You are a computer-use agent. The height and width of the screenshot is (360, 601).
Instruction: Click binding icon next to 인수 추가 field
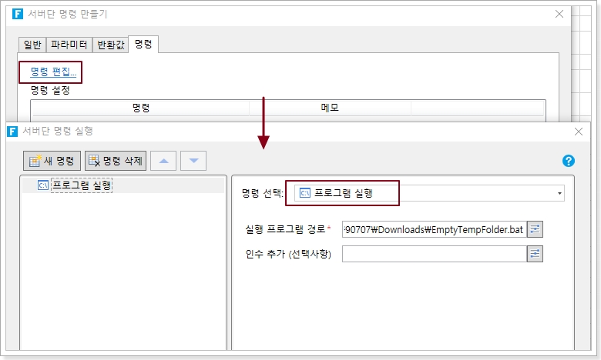535,254
